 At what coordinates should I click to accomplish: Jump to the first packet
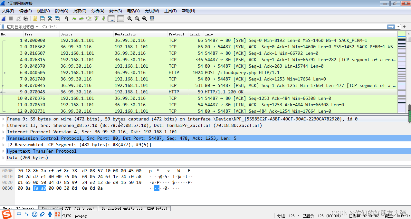point(96,19)
